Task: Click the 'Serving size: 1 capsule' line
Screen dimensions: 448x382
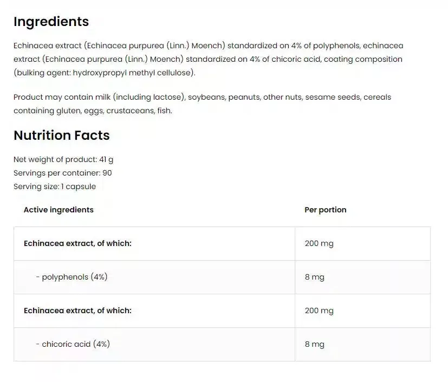Action: coord(55,186)
